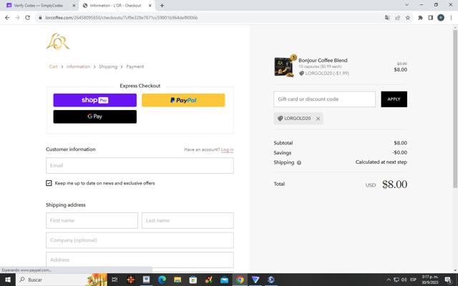
Task: Click the Payment breadcrumb step
Action: point(135,66)
